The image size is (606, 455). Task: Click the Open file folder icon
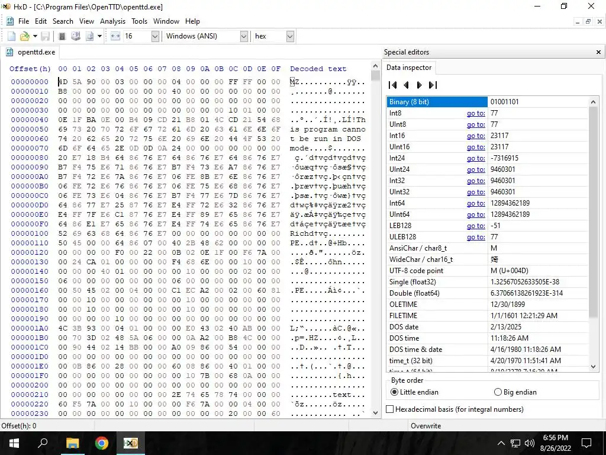pyautogui.click(x=25, y=36)
